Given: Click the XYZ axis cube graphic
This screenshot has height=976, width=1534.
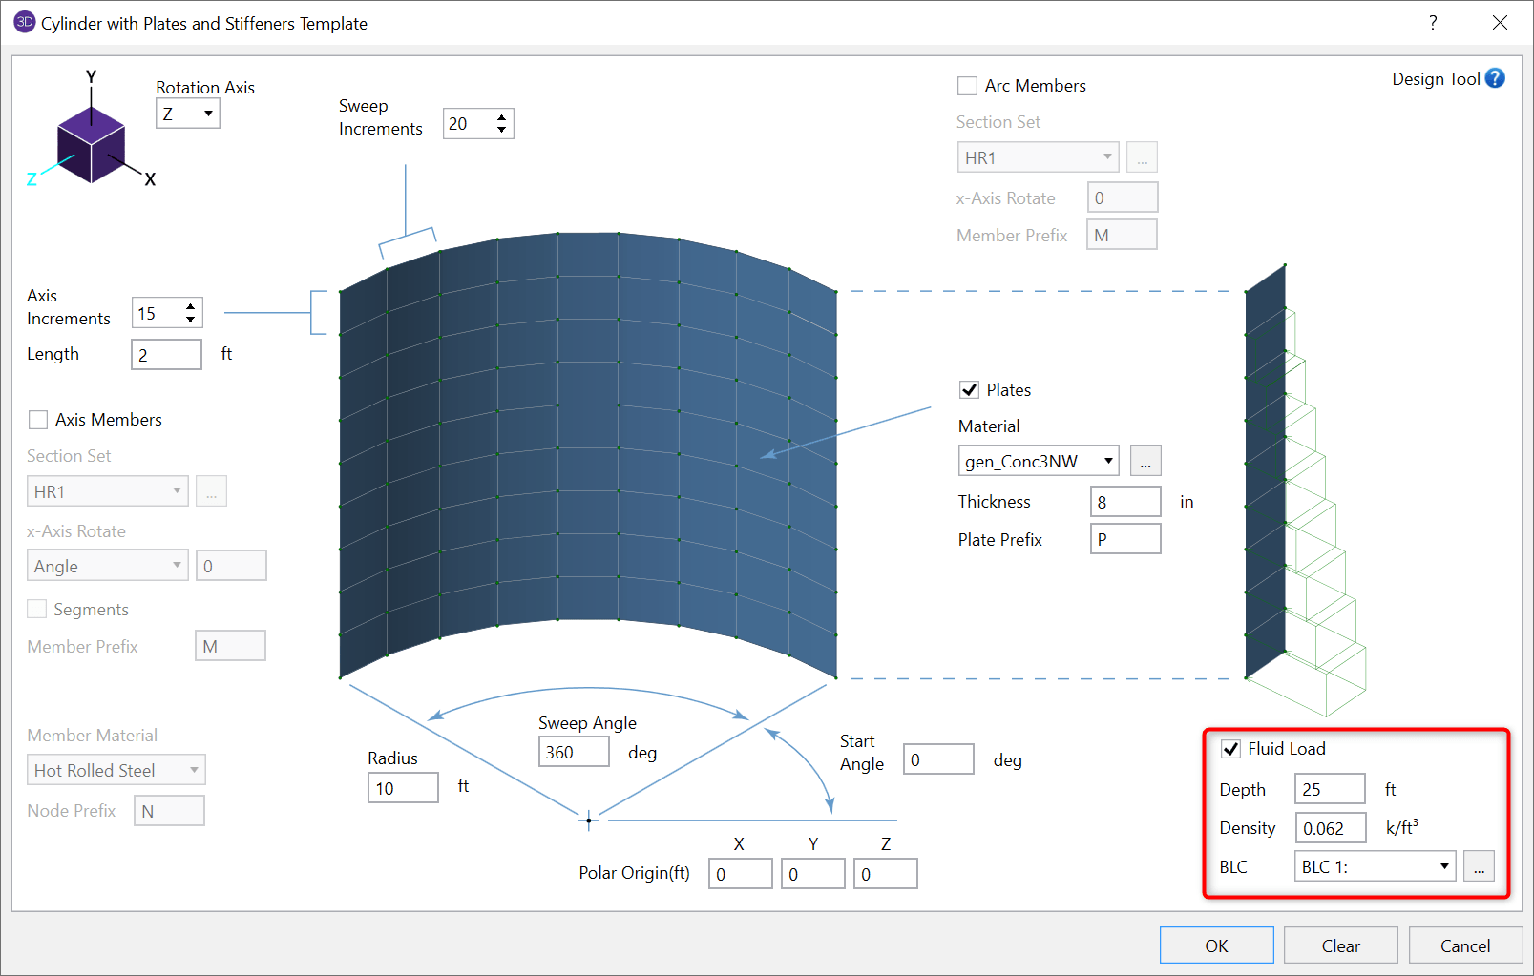Looking at the screenshot, I should tap(91, 145).
